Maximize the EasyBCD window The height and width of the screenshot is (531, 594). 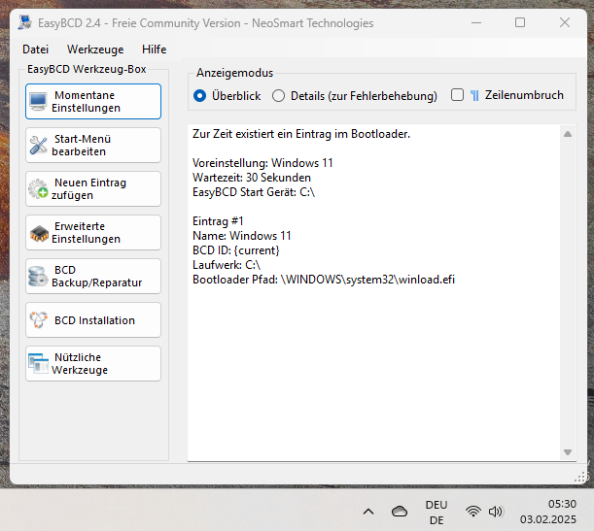coord(520,22)
